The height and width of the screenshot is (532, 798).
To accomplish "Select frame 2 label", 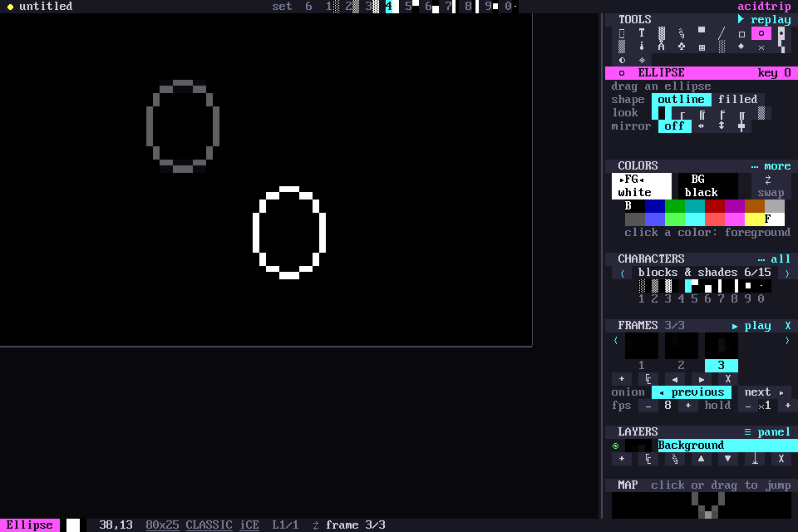I will tap(681, 365).
